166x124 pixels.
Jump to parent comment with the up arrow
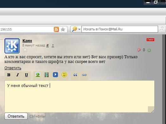click(53, 46)
